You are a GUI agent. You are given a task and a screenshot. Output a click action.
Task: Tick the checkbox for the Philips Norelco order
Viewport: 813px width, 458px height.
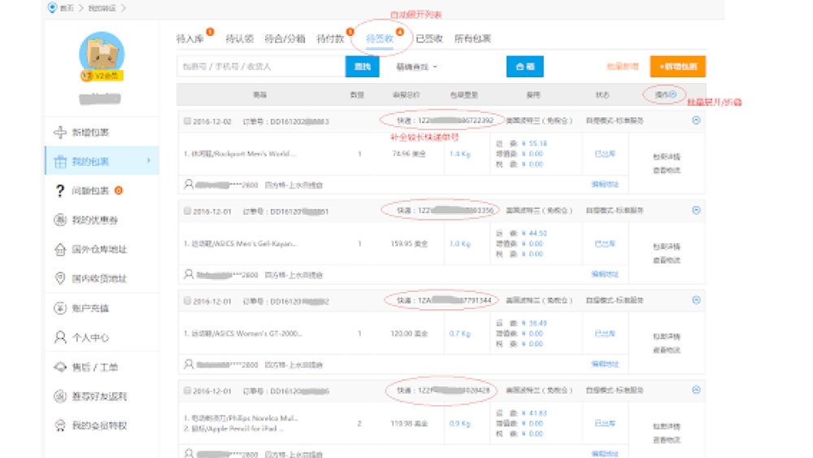pyautogui.click(x=187, y=390)
